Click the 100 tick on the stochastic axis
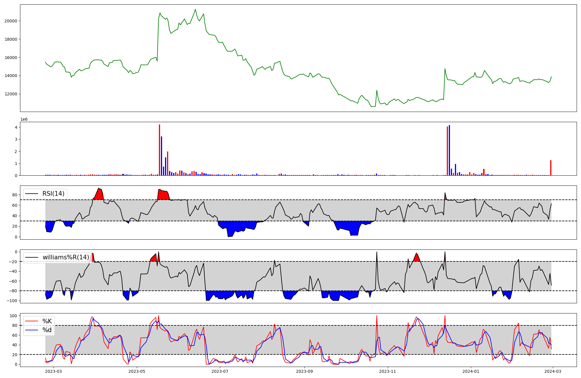 14,316
